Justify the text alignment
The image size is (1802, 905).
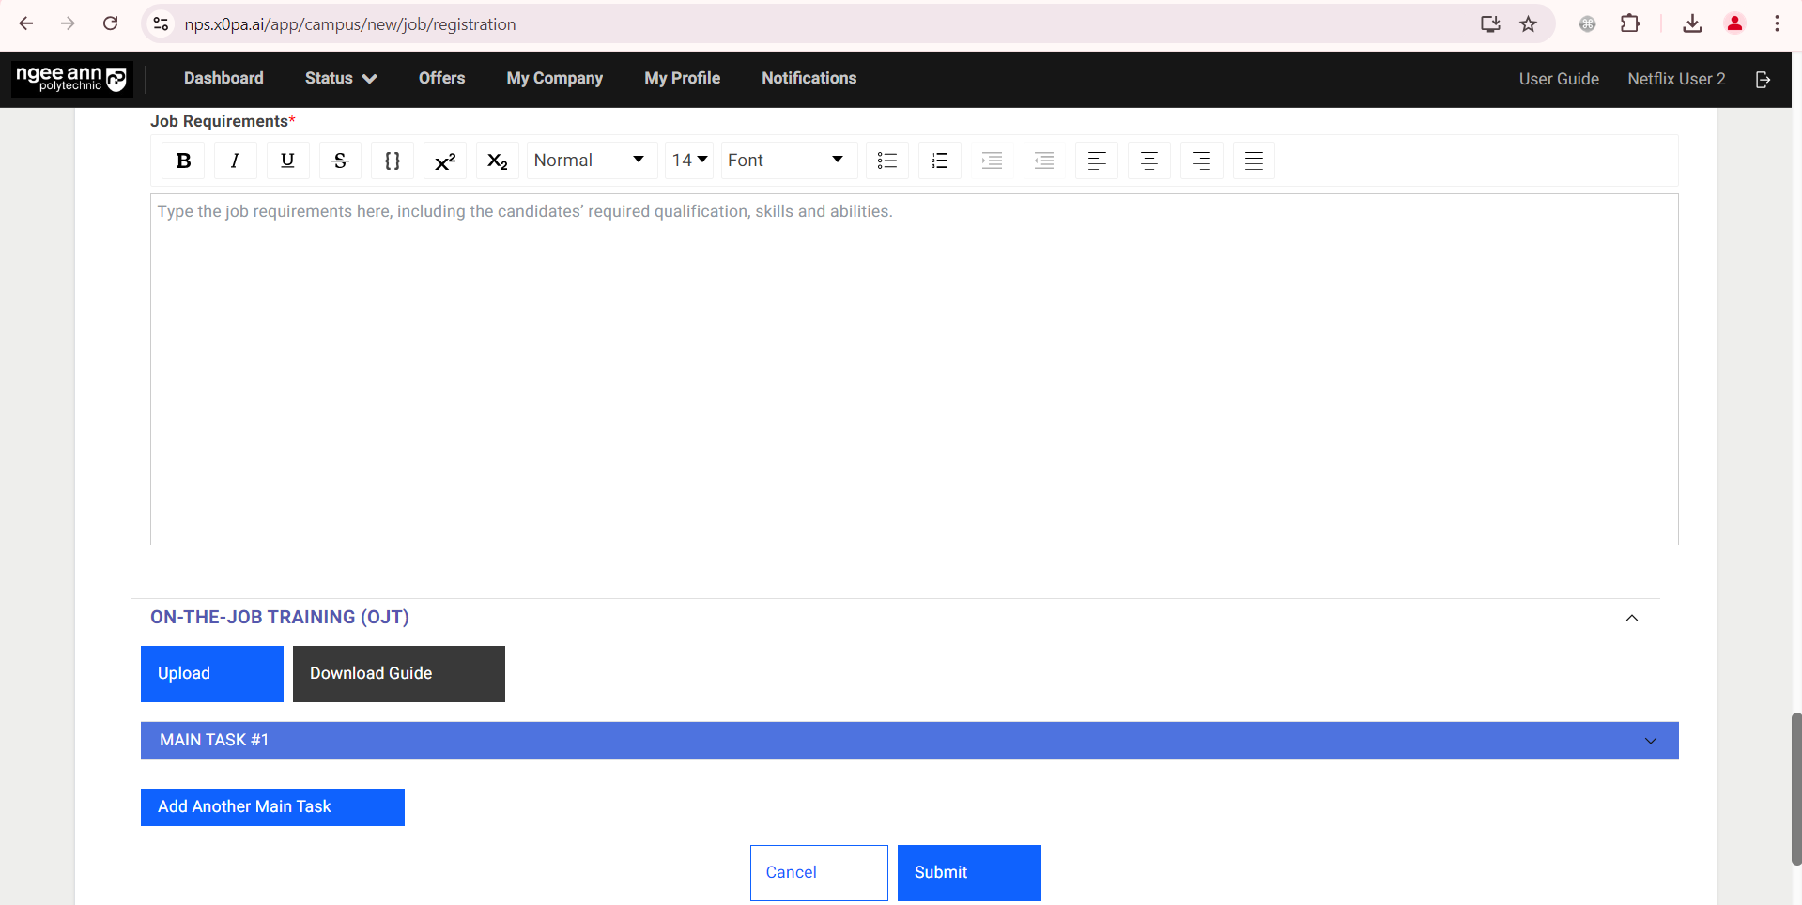coord(1254,161)
